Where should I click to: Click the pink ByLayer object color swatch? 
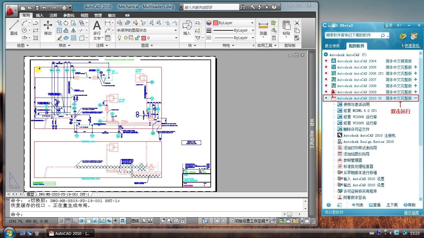[x=215, y=23]
